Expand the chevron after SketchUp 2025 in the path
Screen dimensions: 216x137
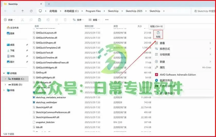[x=146, y=11]
